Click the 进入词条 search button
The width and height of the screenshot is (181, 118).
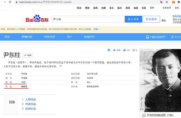coord(133,19)
